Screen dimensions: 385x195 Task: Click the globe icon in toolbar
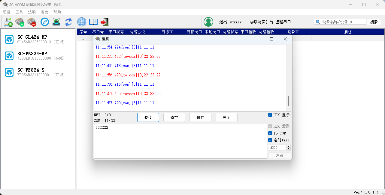[x=81, y=22]
